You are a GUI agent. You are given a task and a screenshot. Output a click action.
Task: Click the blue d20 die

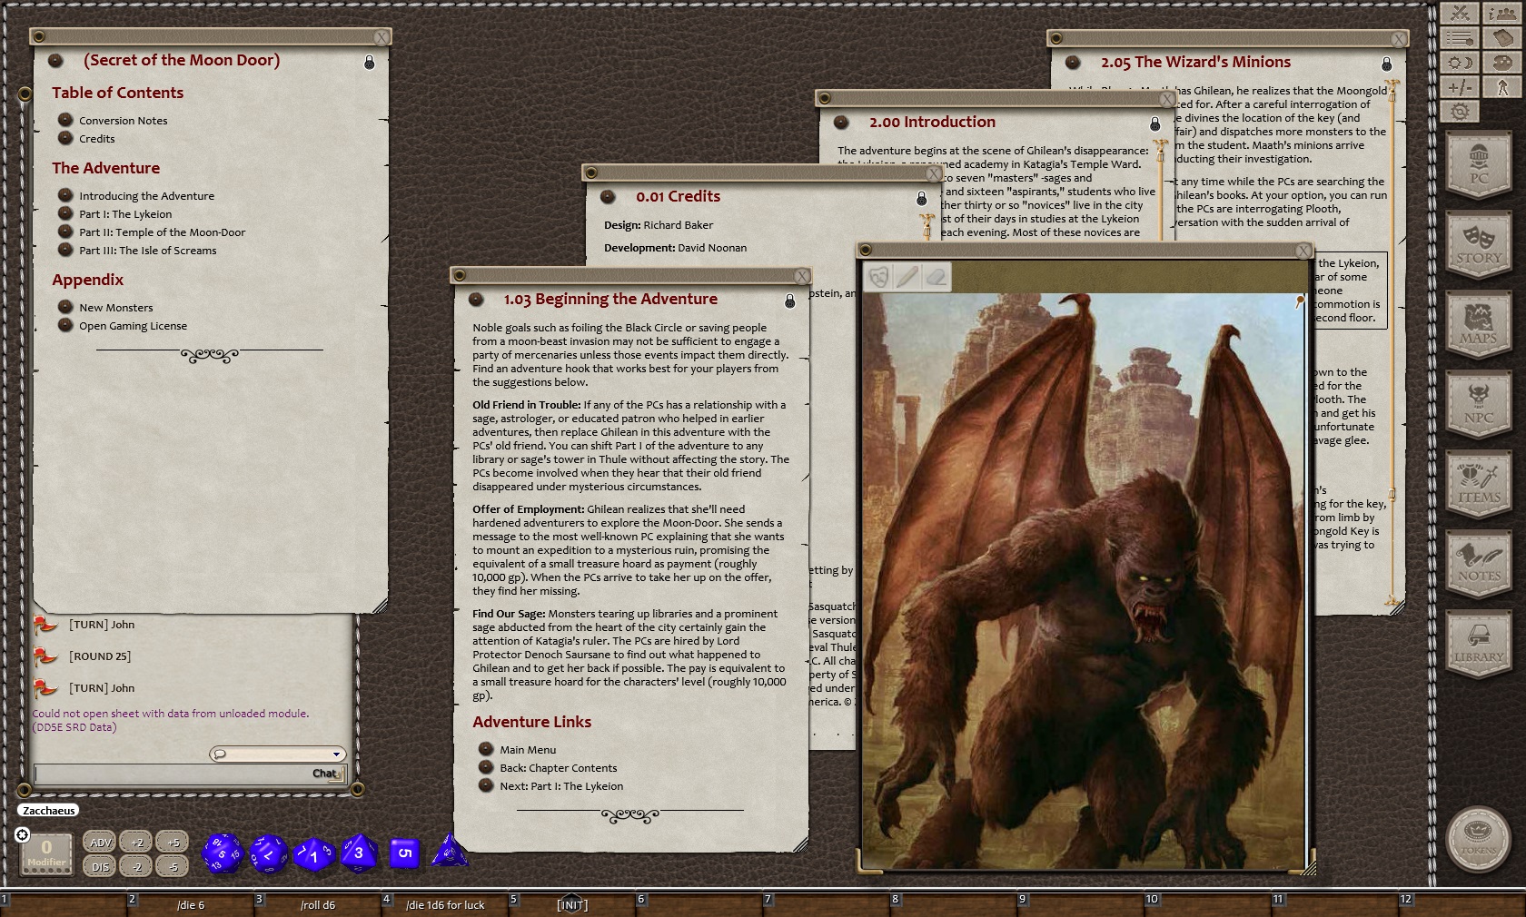[x=222, y=853]
